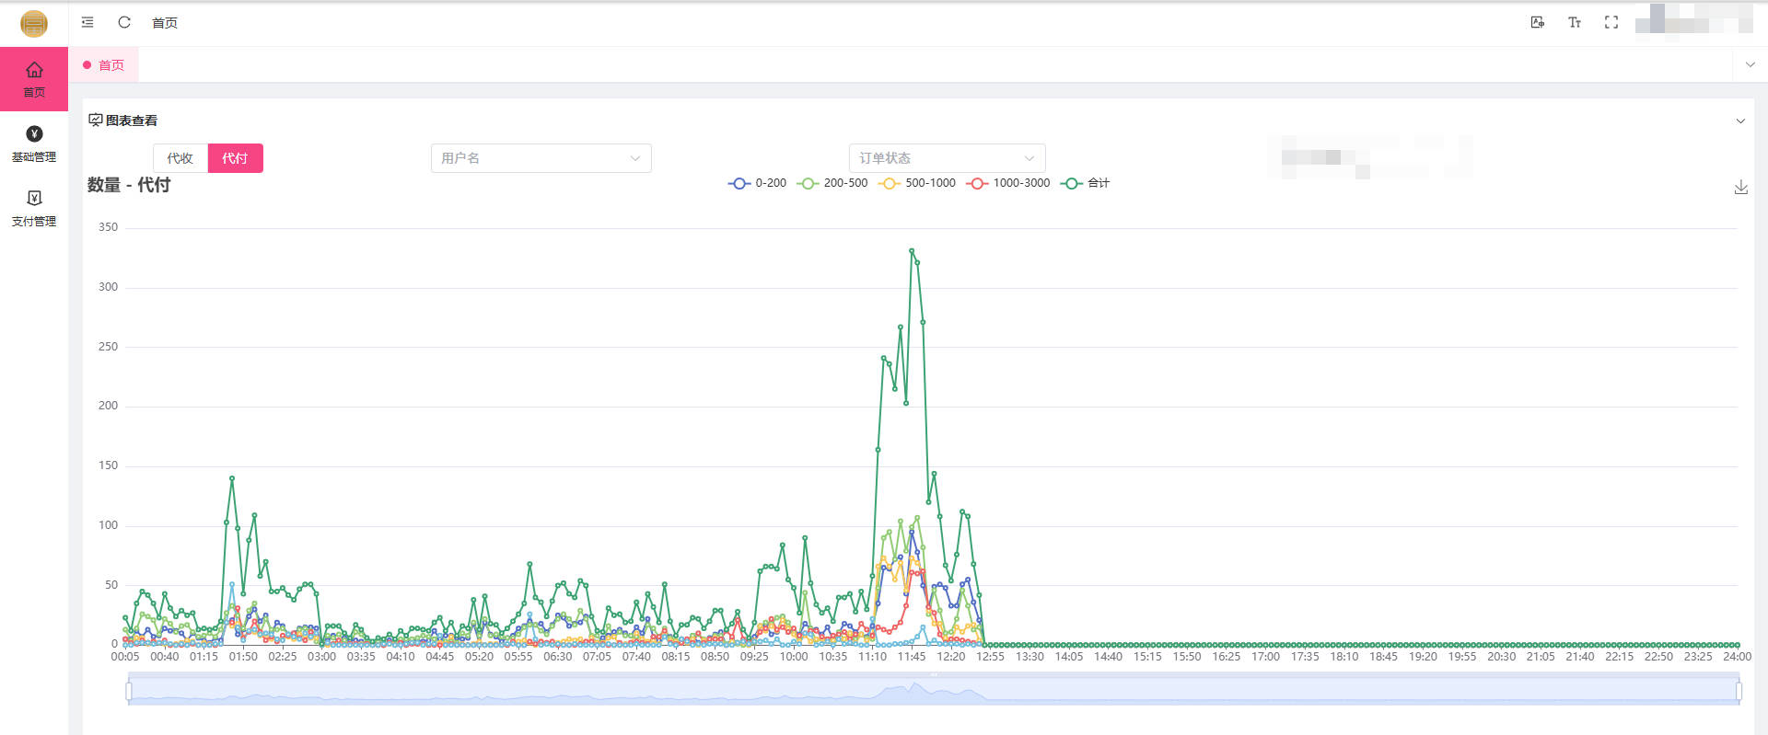This screenshot has width=1768, height=735.
Task: Toggle the 0-200 legend series
Action: tap(758, 183)
